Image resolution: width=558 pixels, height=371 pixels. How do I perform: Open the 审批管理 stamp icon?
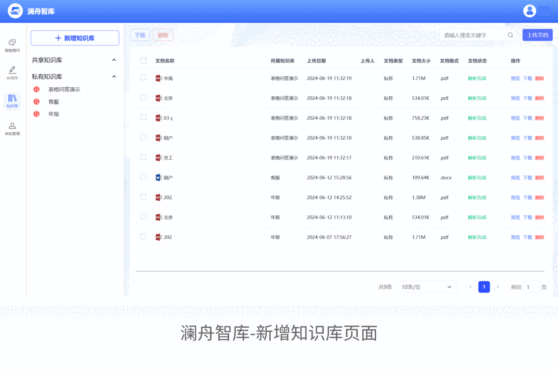click(x=12, y=126)
